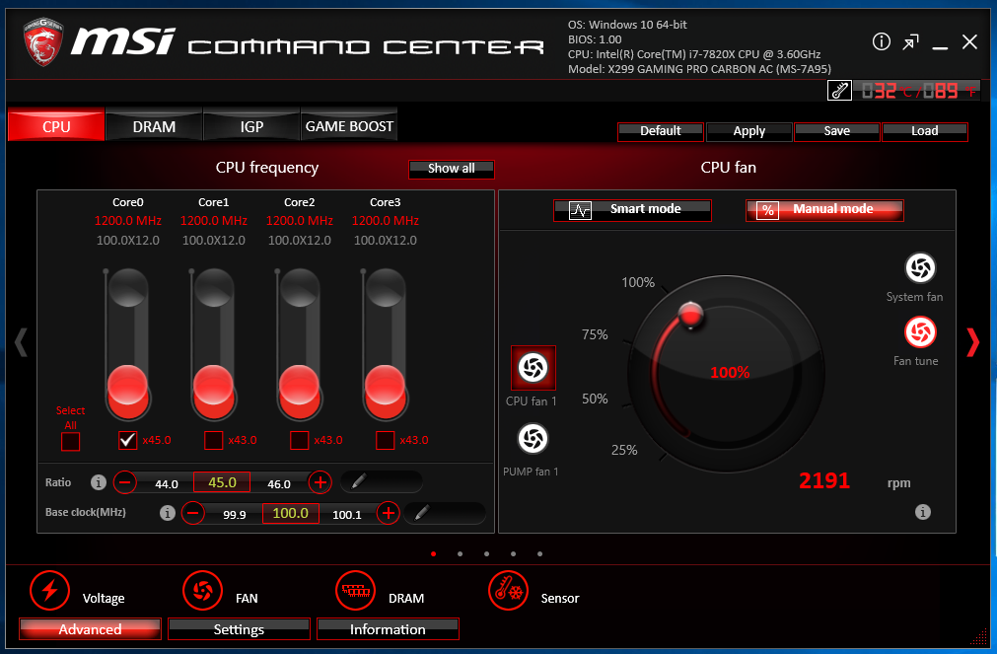Open the DRAM panel icon at bottom
This screenshot has width=997, height=654.
coord(355,591)
